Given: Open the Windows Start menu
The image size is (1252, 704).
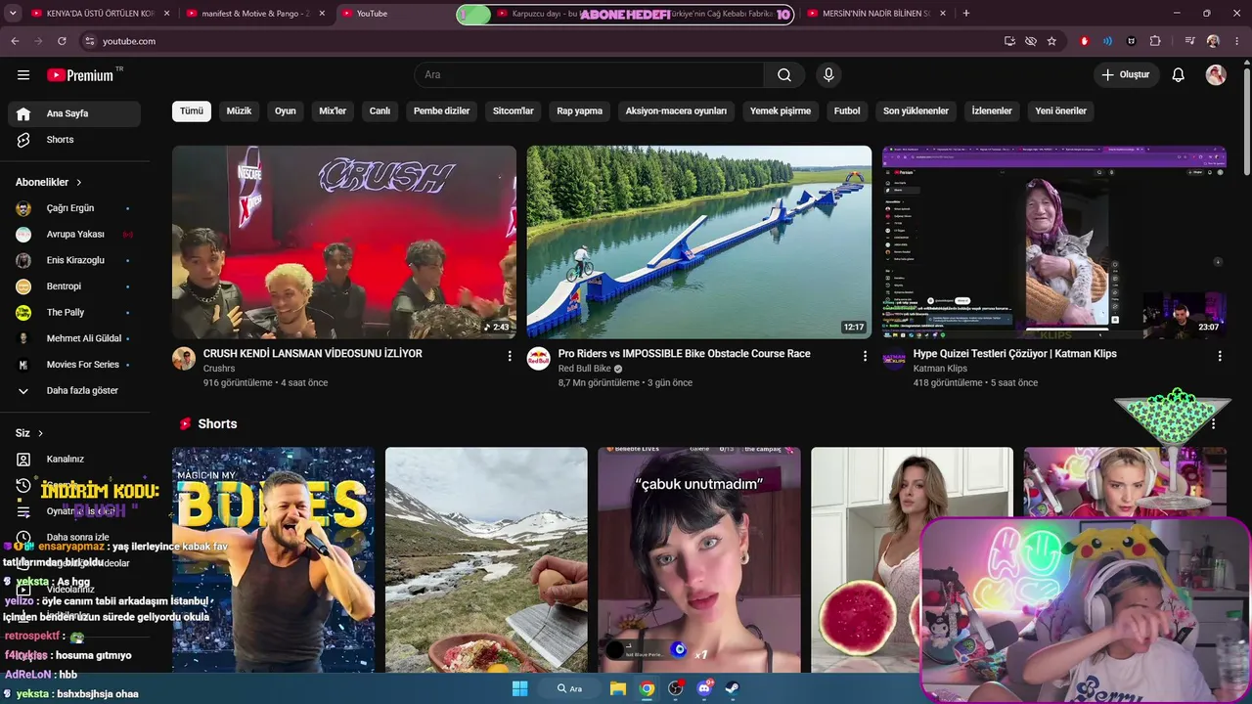Looking at the screenshot, I should (x=519, y=688).
